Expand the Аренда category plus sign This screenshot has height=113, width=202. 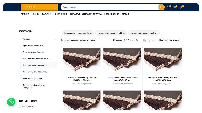[54, 39]
